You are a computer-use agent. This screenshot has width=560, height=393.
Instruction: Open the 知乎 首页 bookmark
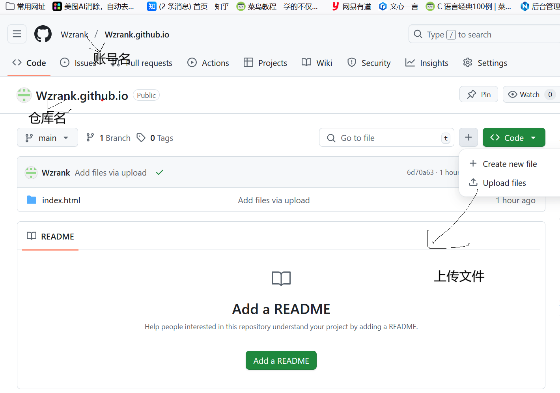click(x=188, y=6)
